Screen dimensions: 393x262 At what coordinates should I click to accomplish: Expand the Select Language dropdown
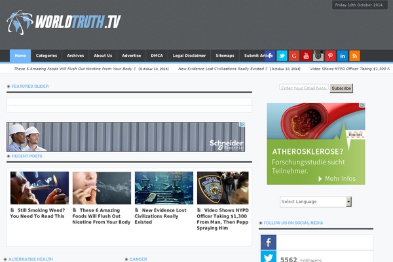point(316,202)
